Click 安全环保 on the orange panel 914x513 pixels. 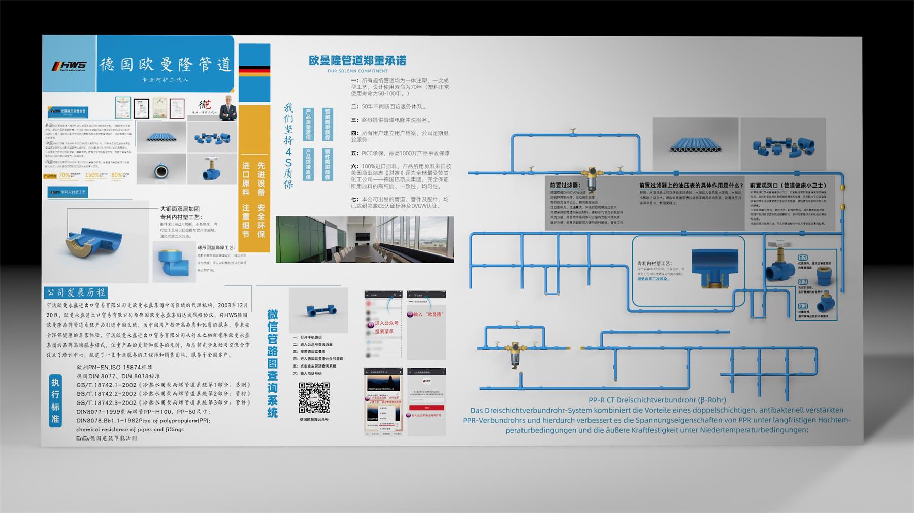(x=261, y=221)
